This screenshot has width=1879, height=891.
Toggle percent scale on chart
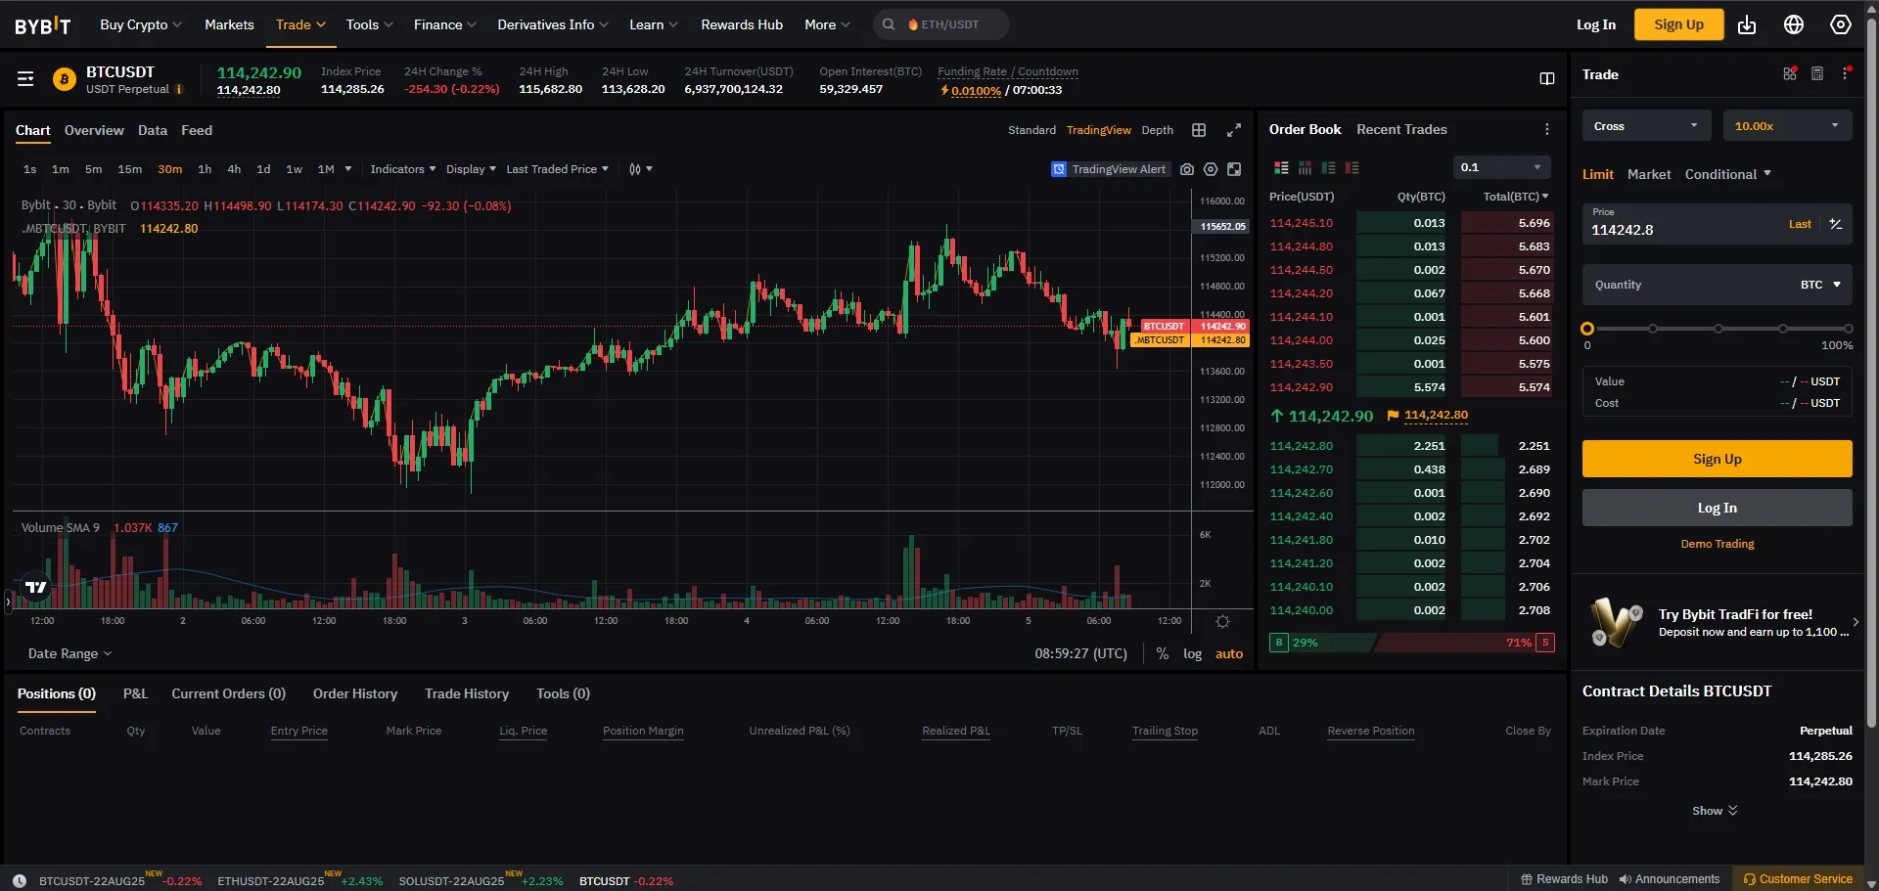tap(1162, 653)
